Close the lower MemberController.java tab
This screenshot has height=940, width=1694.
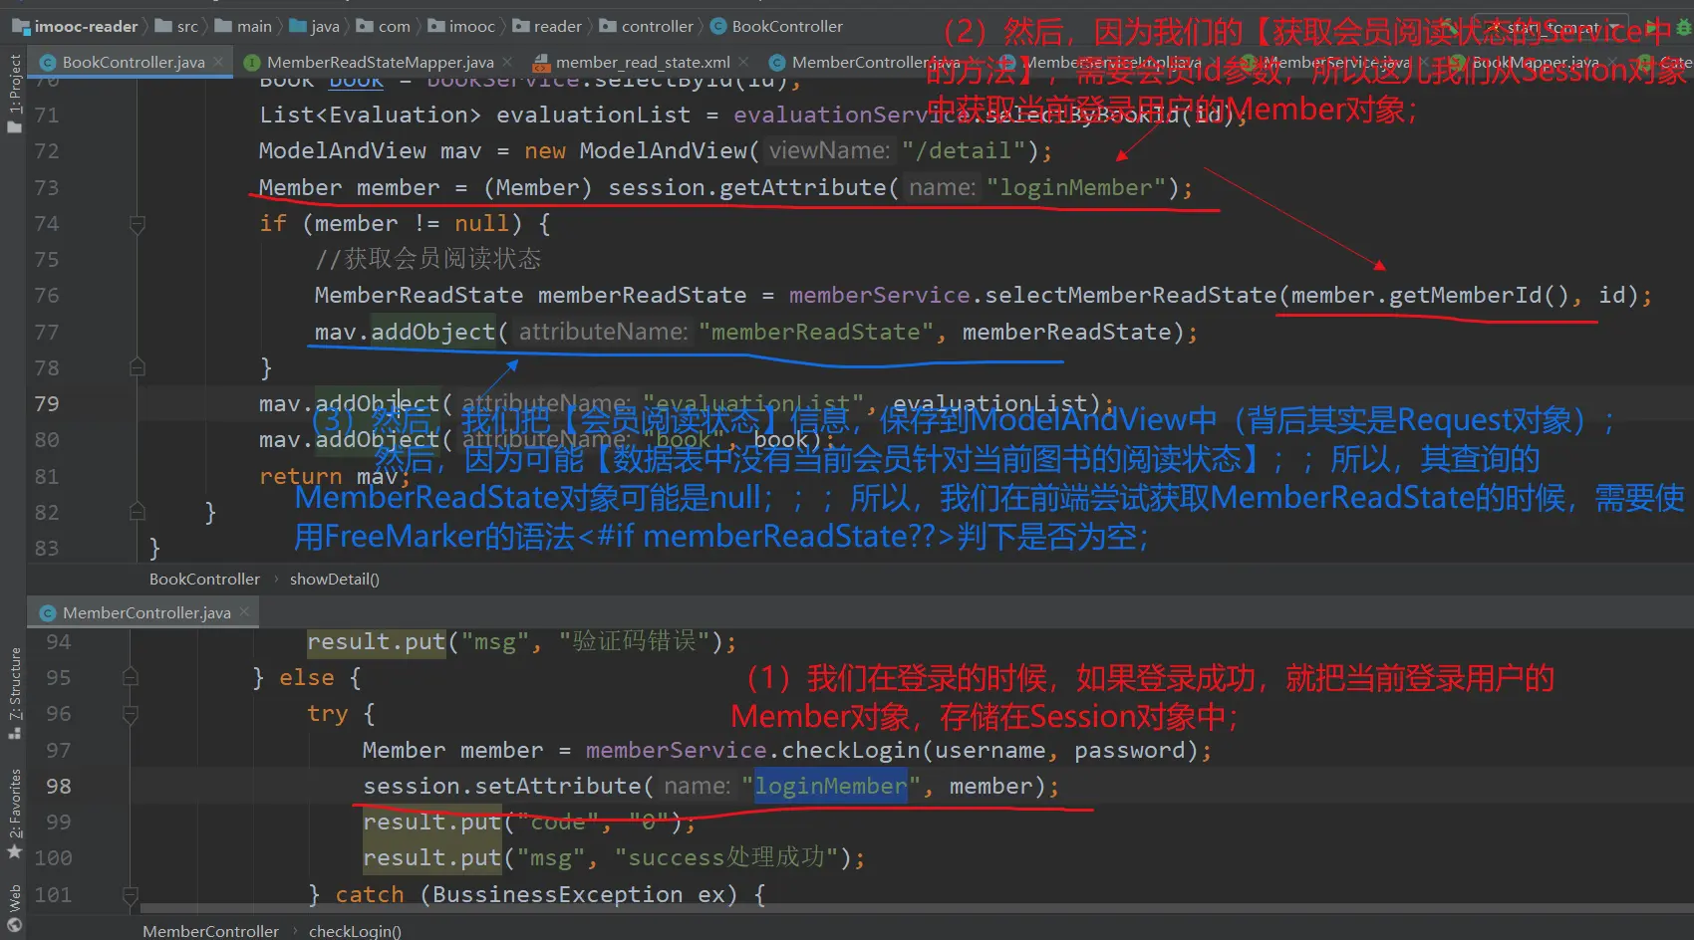[x=245, y=612]
